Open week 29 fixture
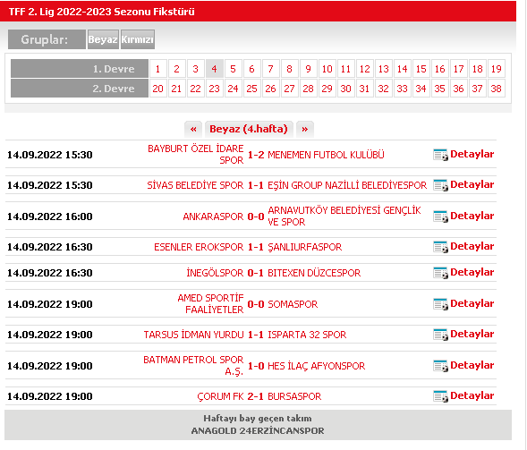Viewport: 527px width, 450px height. [327, 89]
